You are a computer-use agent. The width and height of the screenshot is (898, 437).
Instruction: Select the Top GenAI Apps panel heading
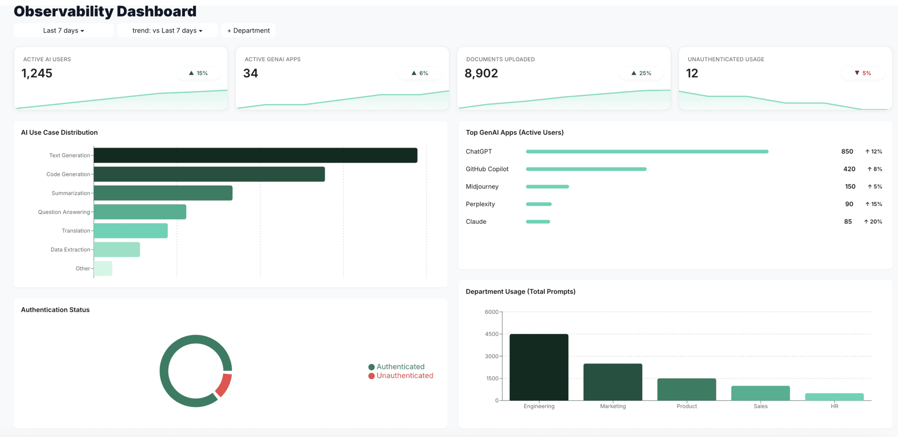pos(514,132)
